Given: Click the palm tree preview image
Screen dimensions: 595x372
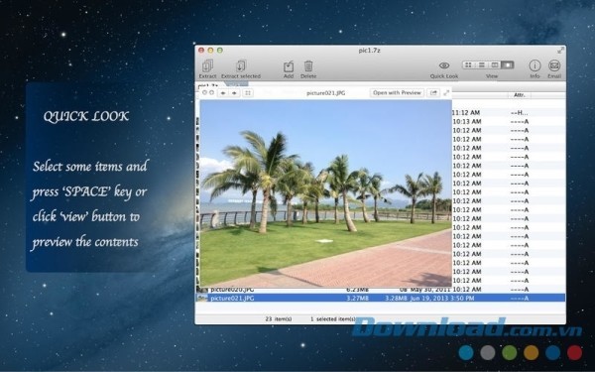Looking at the screenshot, I should click(325, 193).
